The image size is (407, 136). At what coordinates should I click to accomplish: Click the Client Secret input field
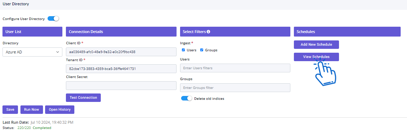121,85
